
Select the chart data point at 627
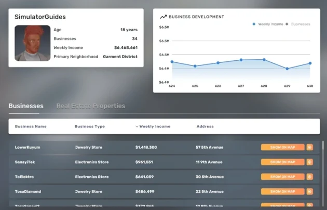click(241, 60)
